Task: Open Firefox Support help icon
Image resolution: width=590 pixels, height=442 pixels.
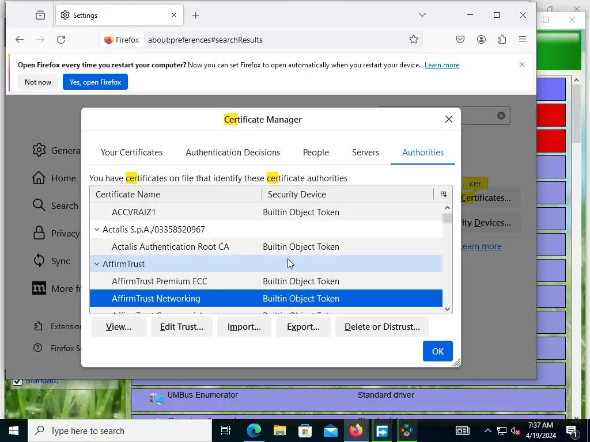Action: pyautogui.click(x=37, y=348)
